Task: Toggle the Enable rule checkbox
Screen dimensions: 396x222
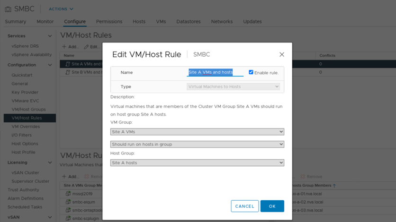Action: (x=251, y=72)
